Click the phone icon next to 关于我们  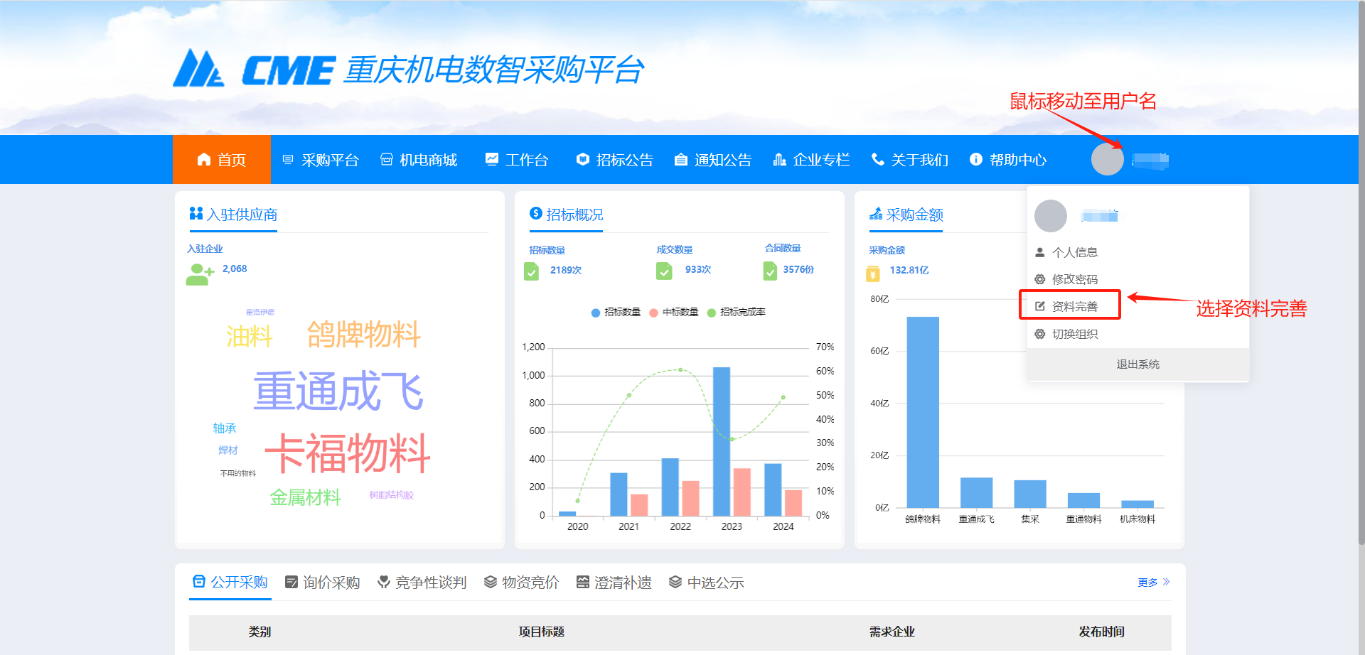[x=877, y=159]
